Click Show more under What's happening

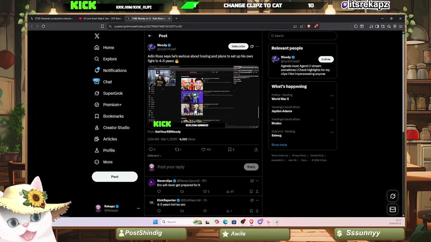pos(279,145)
